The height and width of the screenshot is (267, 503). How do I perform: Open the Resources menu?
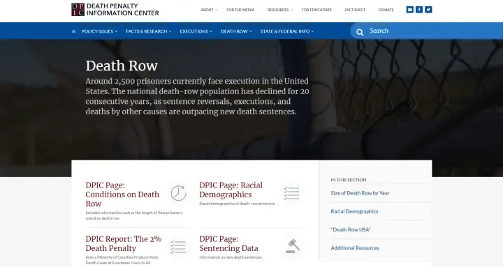point(278,10)
